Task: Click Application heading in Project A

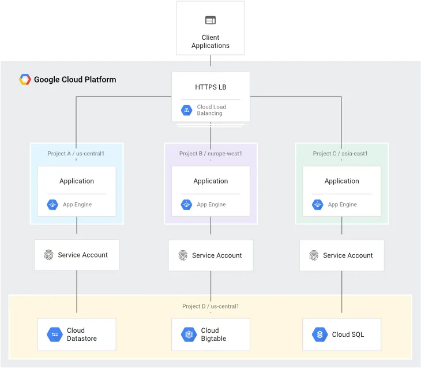Action: (x=77, y=181)
